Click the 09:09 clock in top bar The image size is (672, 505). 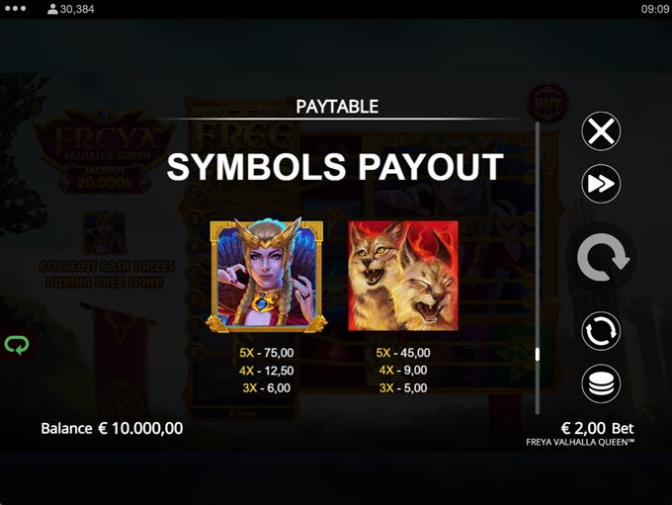pyautogui.click(x=654, y=9)
